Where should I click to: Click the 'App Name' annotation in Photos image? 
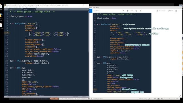pyautogui.click(x=128, y=75)
